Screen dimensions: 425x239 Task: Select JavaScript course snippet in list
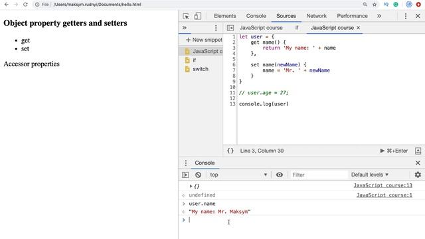click(201, 51)
